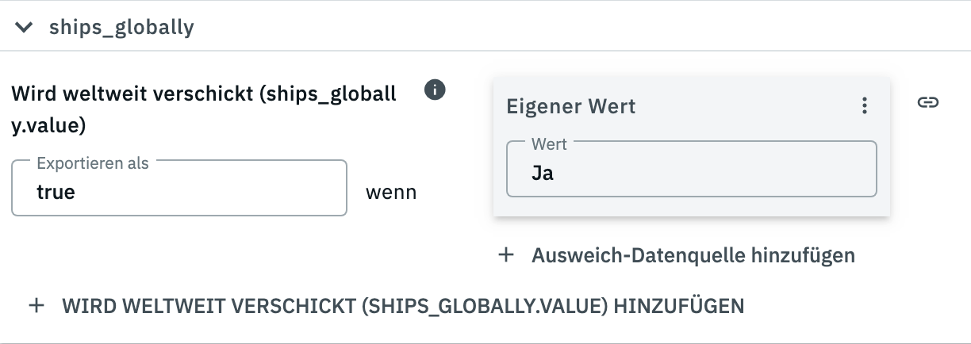Select the Eigener Wert card title
Screen dimensions: 971x344
[x=571, y=105]
